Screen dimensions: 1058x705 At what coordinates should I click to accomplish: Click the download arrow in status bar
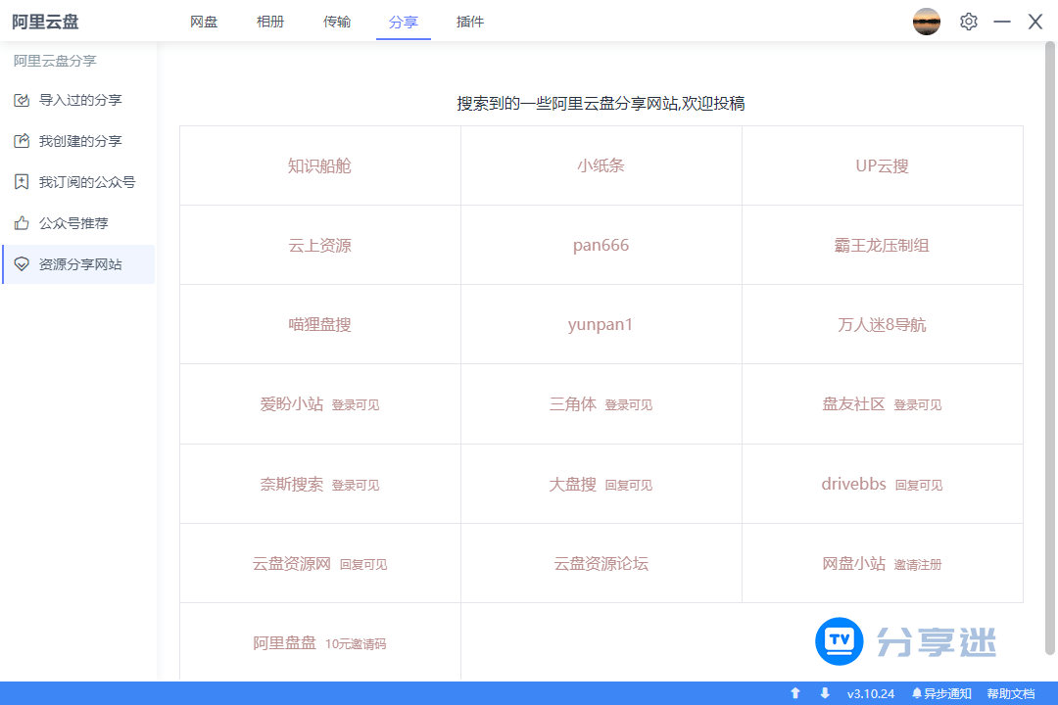click(825, 692)
